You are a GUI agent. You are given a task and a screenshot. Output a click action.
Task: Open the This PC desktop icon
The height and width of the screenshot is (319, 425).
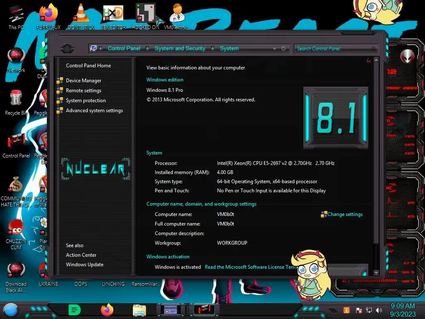16,17
